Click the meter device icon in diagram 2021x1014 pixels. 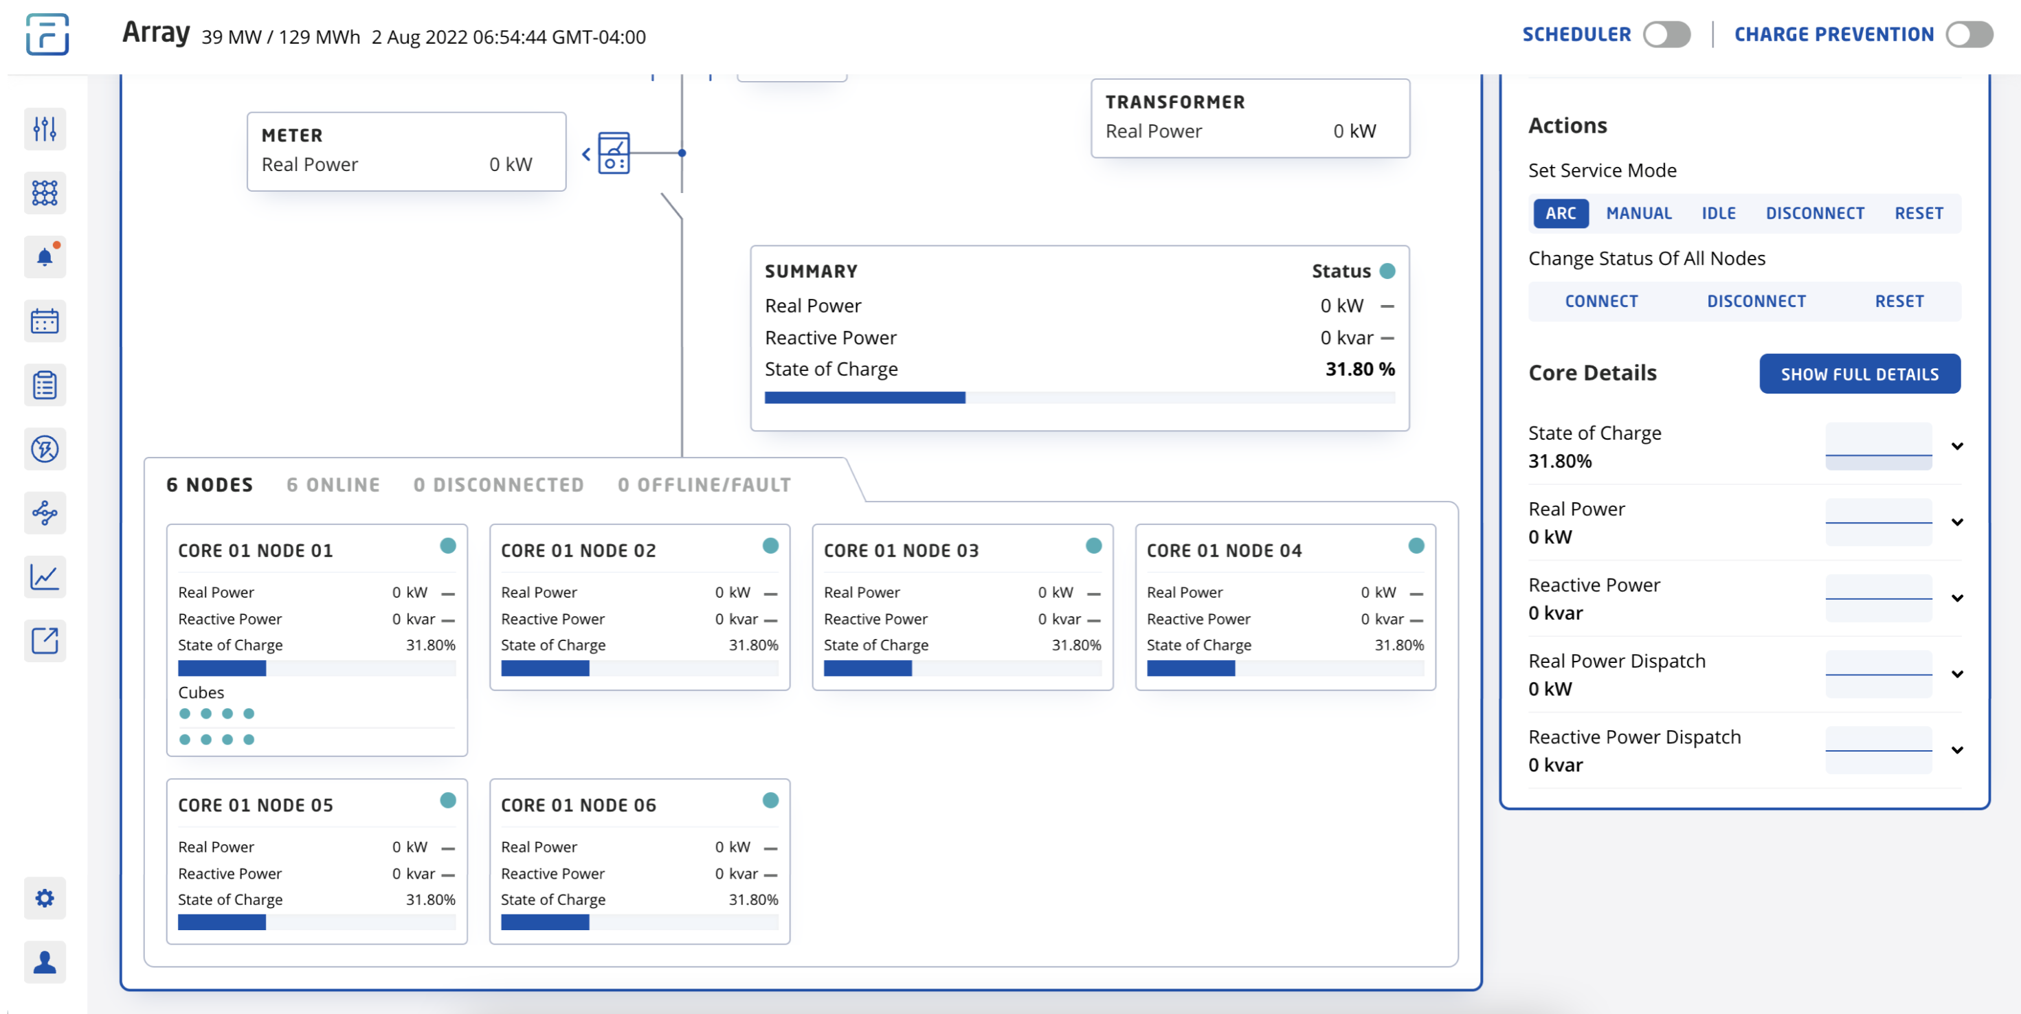coord(614,153)
